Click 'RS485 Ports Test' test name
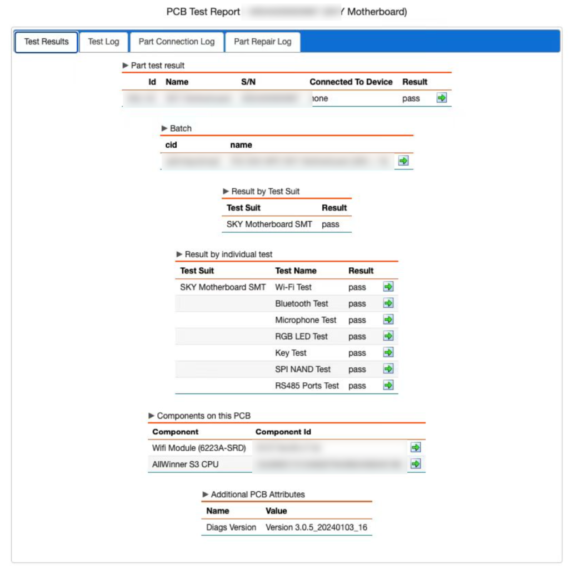Viewport: 569px width, 569px height. click(x=307, y=386)
